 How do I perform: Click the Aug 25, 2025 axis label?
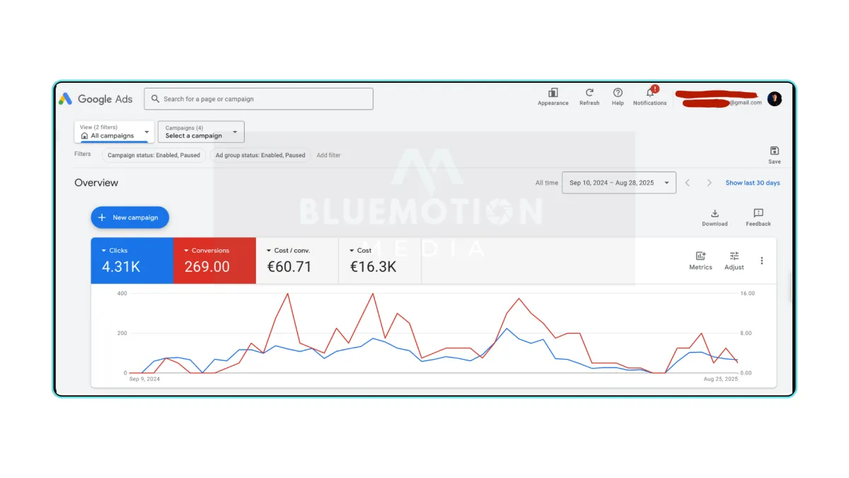coord(721,380)
